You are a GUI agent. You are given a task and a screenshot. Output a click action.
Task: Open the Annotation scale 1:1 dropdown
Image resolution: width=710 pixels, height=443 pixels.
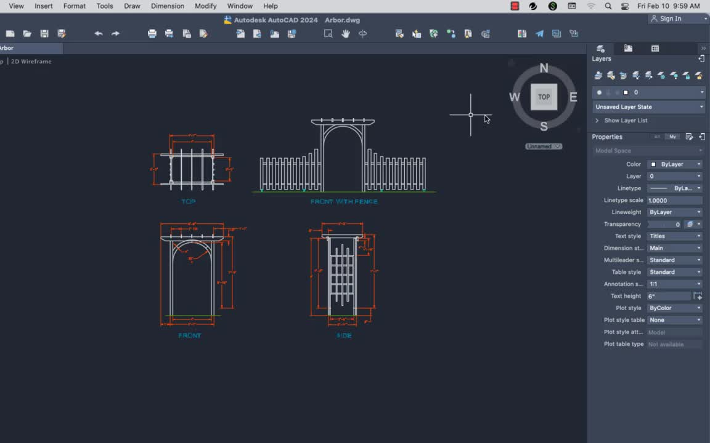coord(675,284)
